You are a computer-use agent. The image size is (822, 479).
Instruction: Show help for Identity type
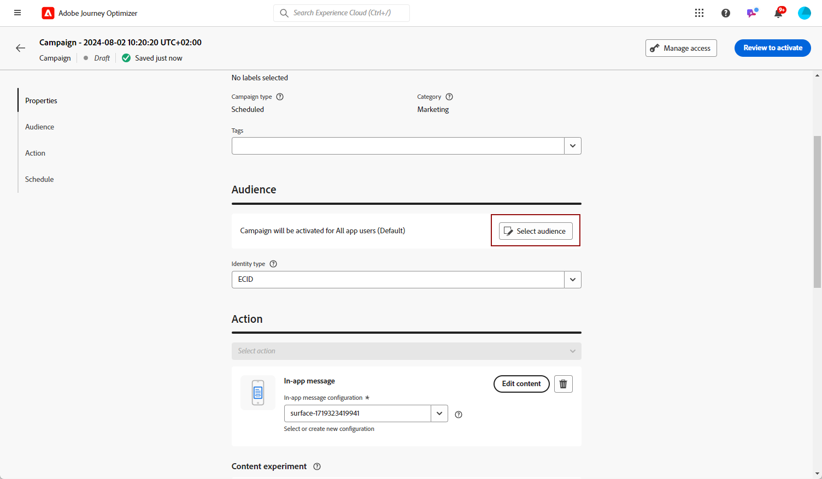click(273, 264)
